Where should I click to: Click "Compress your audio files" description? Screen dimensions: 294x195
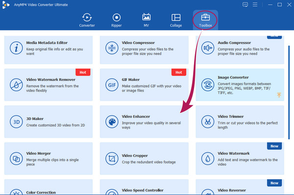click(x=244, y=51)
